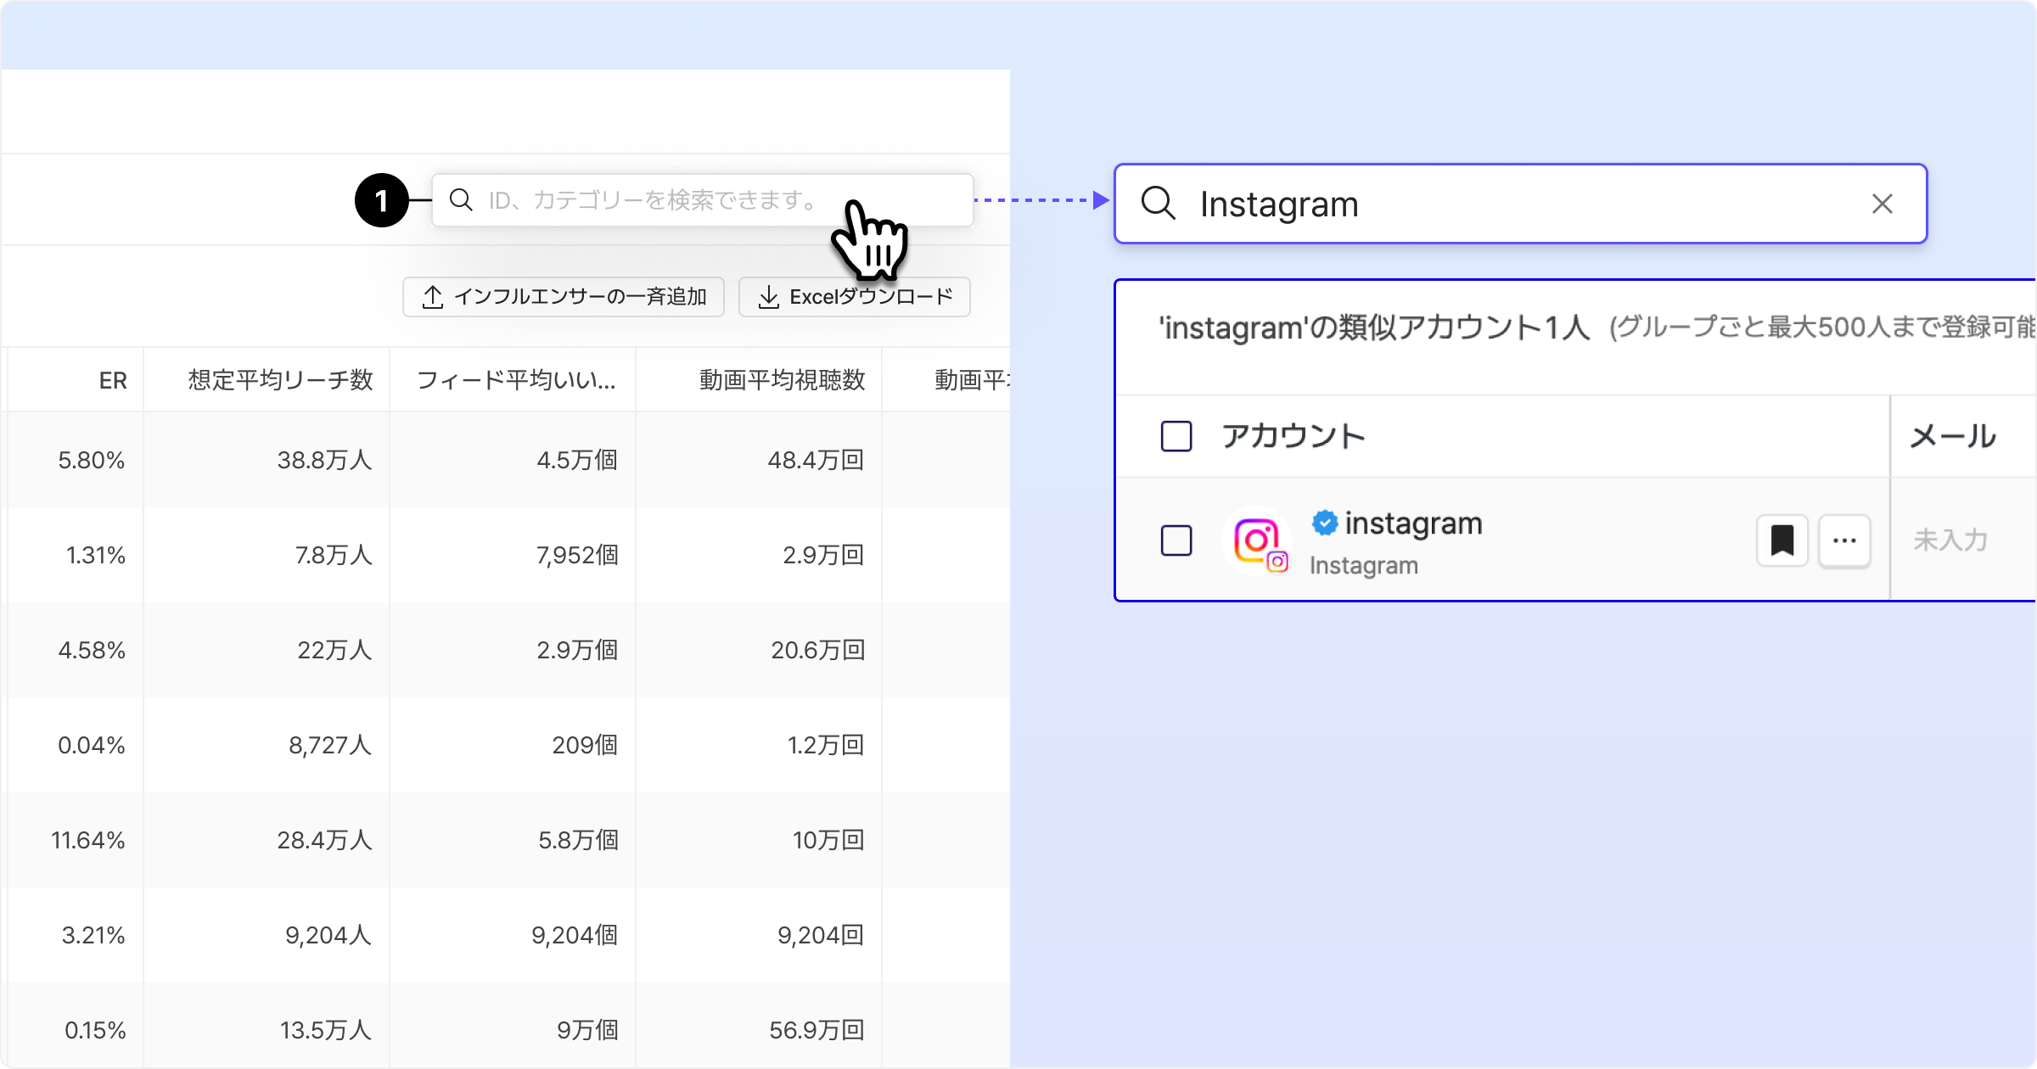Screen dimensions: 2037x1069
Task: Check the select-all box beside アカウント header
Action: (x=1176, y=436)
